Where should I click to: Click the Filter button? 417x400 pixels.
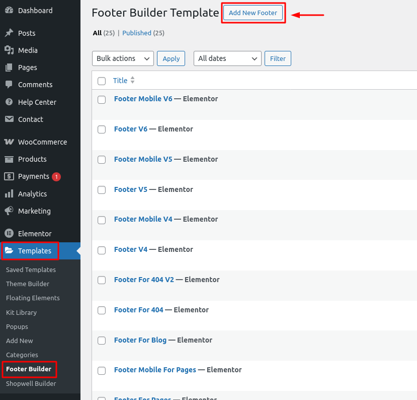278,58
